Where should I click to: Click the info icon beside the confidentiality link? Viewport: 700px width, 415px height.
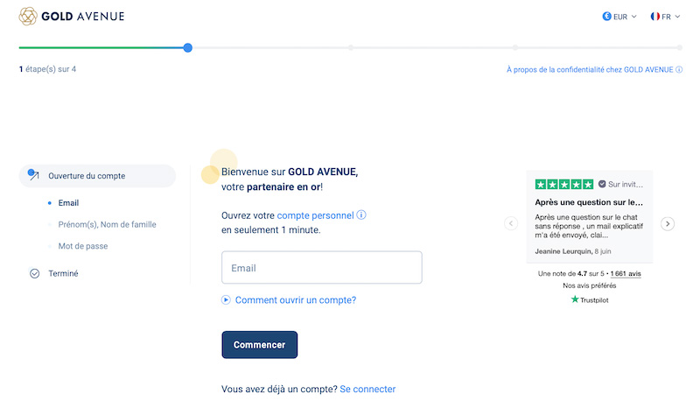pos(679,70)
